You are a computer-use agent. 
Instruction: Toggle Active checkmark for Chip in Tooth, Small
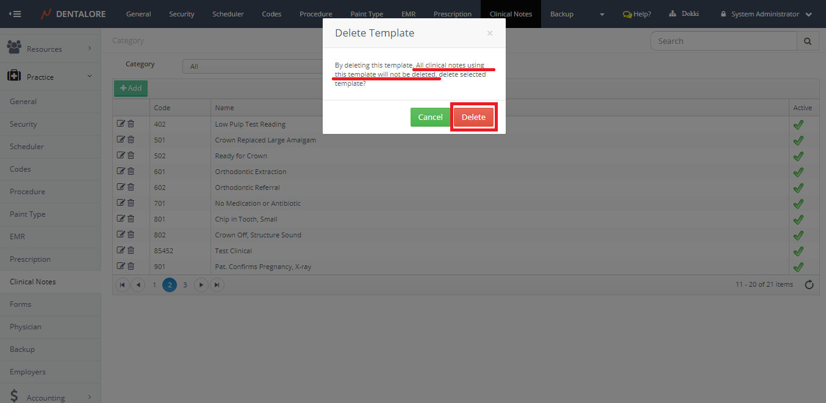tap(797, 219)
